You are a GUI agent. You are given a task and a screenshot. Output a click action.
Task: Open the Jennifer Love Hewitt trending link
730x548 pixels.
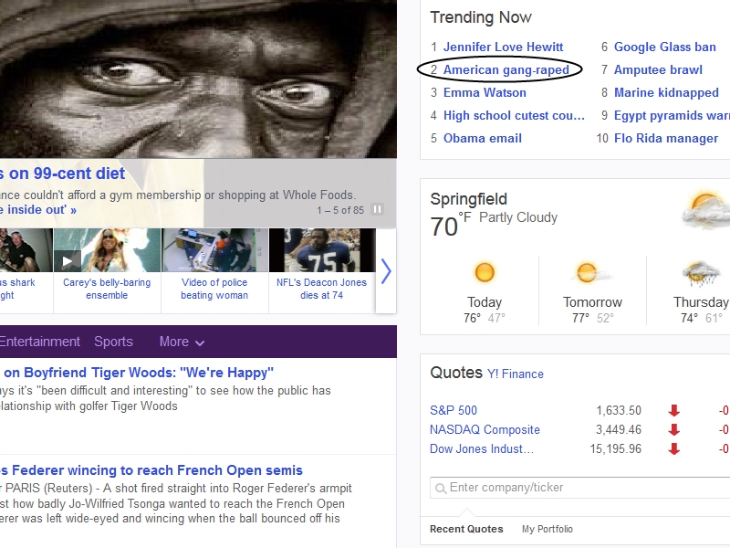(x=503, y=47)
